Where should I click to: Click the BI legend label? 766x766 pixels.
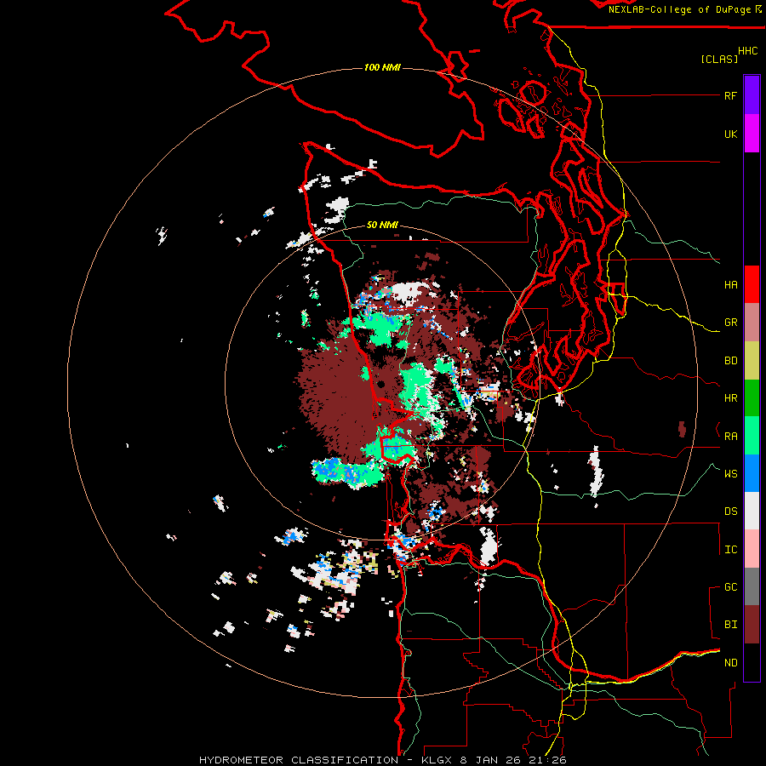(730, 625)
